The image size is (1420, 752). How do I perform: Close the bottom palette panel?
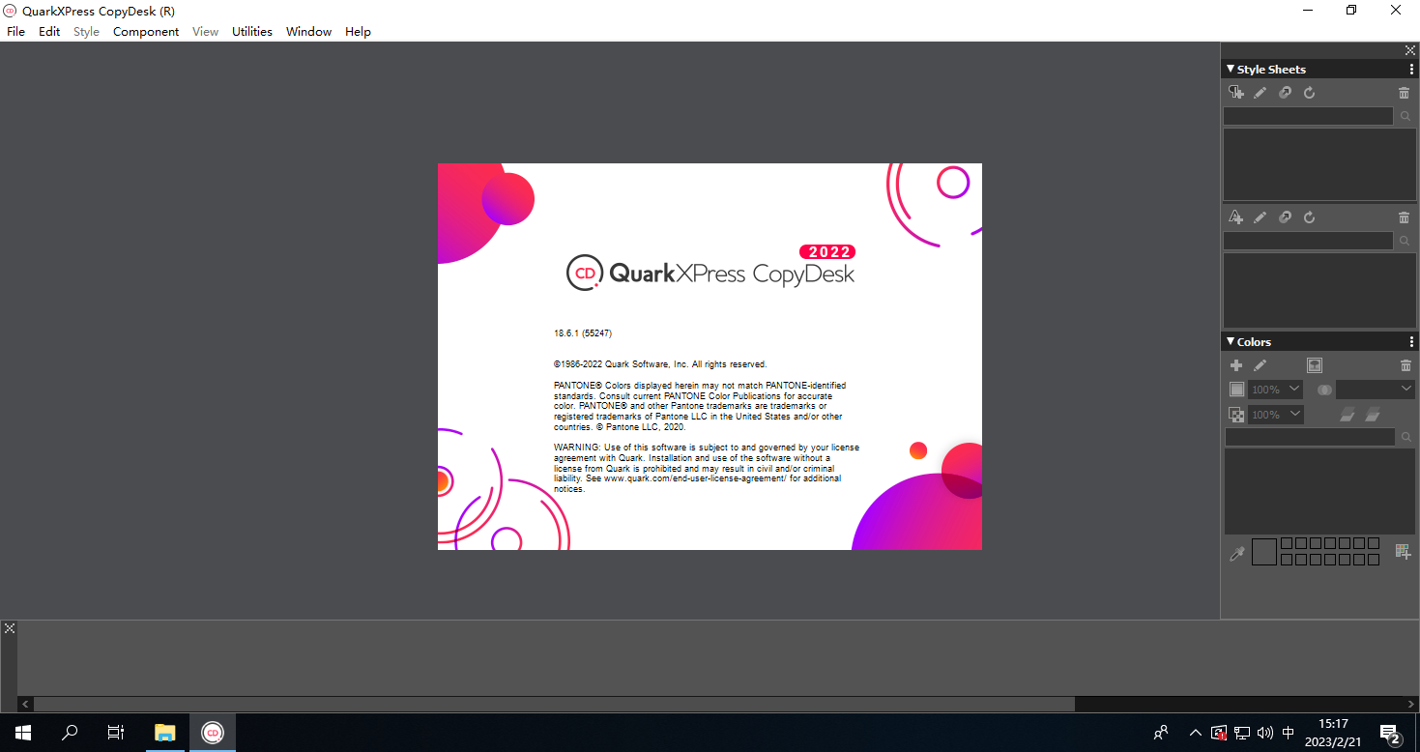10,628
